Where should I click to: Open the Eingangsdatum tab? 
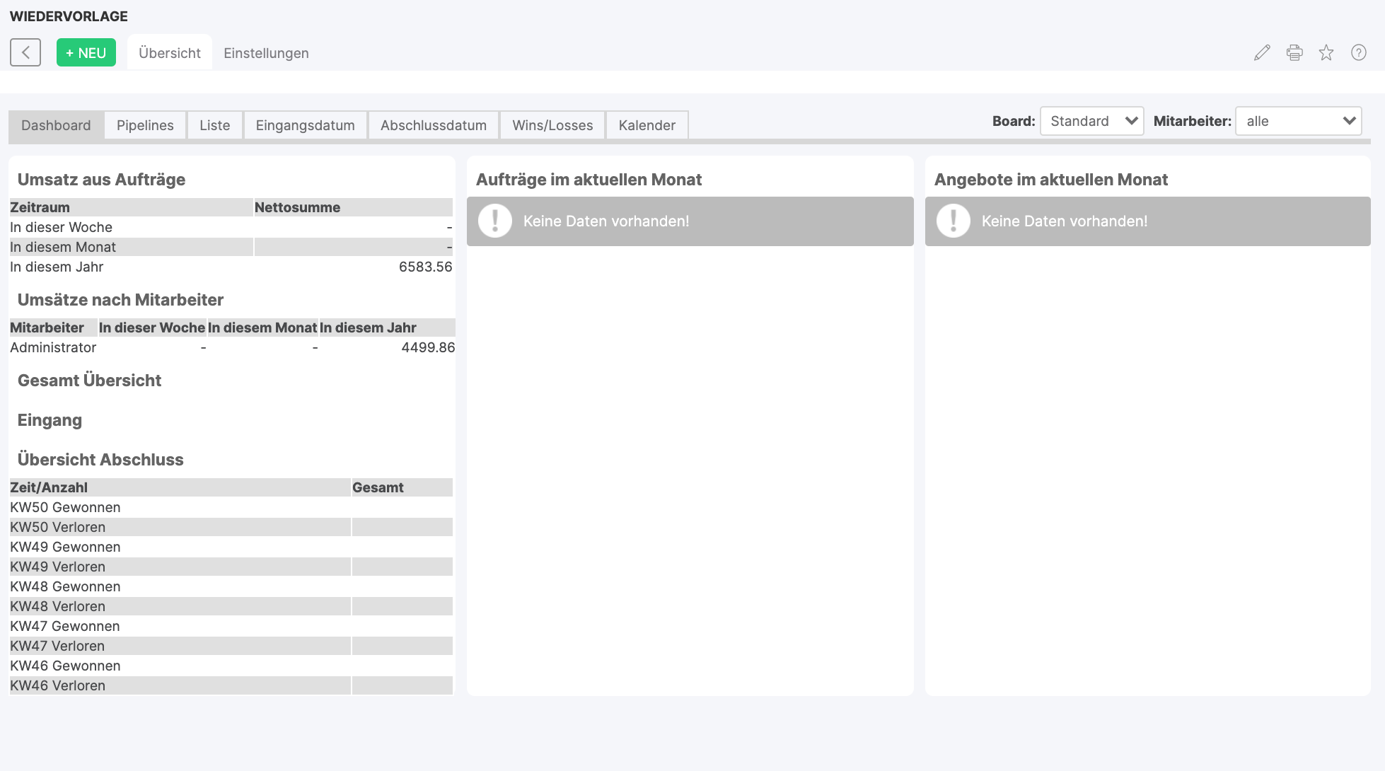[305, 125]
